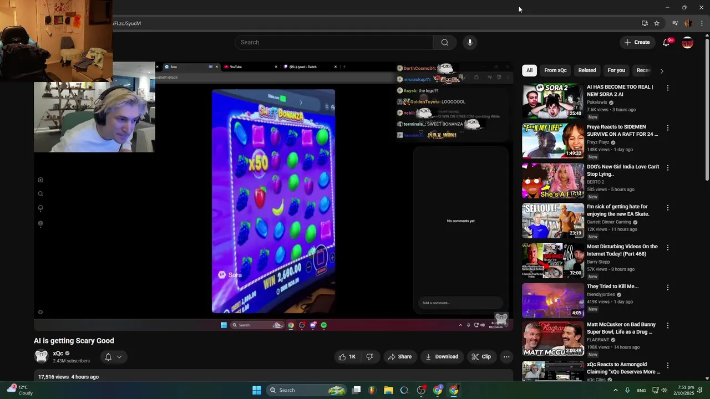The image size is (710, 399).
Task: Click the system tray microphone icon
Action: click(x=627, y=390)
